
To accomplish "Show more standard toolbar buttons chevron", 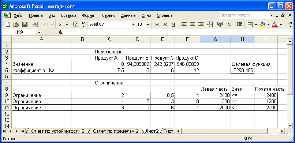I will pos(83,25).
